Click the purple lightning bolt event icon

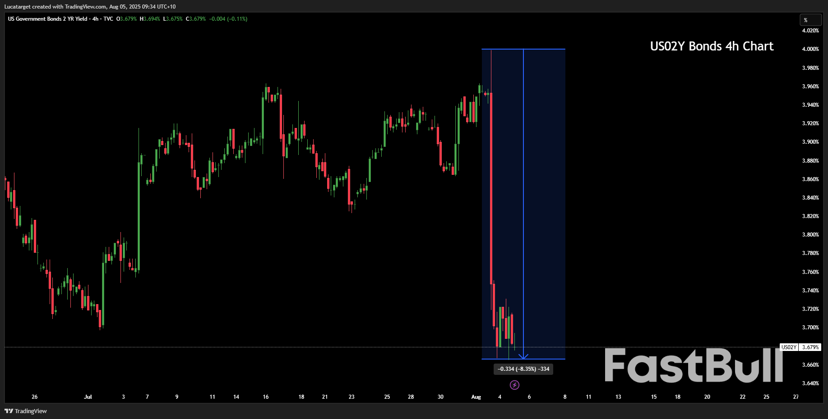[514, 385]
